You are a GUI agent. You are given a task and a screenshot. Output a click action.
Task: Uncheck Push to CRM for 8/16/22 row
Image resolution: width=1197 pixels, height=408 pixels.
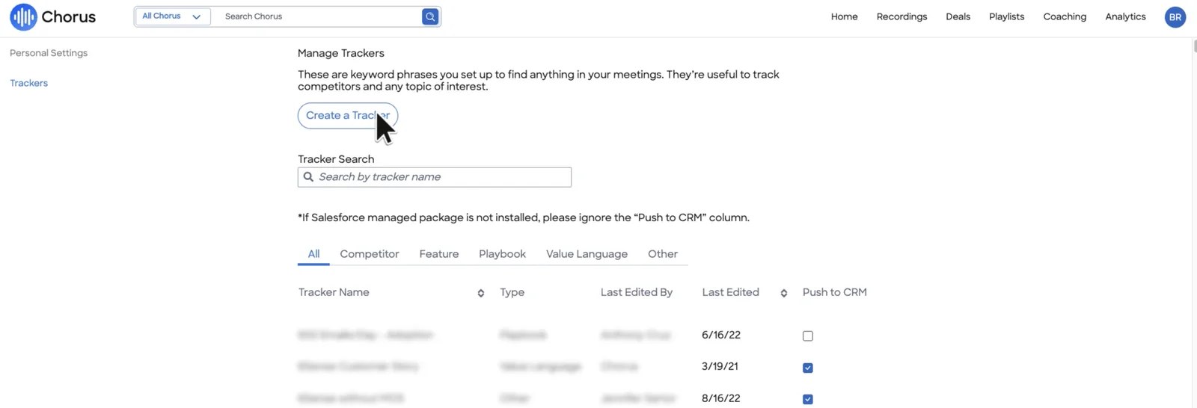tap(808, 399)
